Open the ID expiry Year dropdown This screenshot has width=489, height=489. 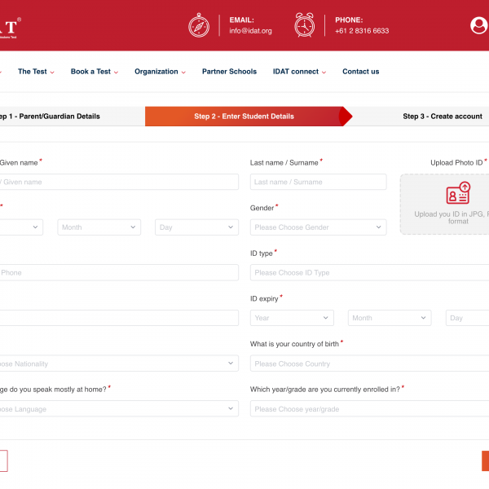point(292,318)
